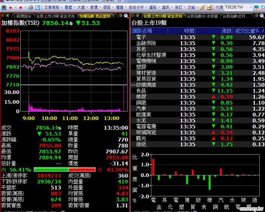
Task: Select the 建材營造 sector row
Action: (198, 73)
